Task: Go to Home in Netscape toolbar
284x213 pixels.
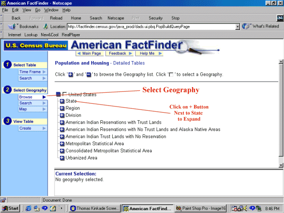Action: click(76, 18)
